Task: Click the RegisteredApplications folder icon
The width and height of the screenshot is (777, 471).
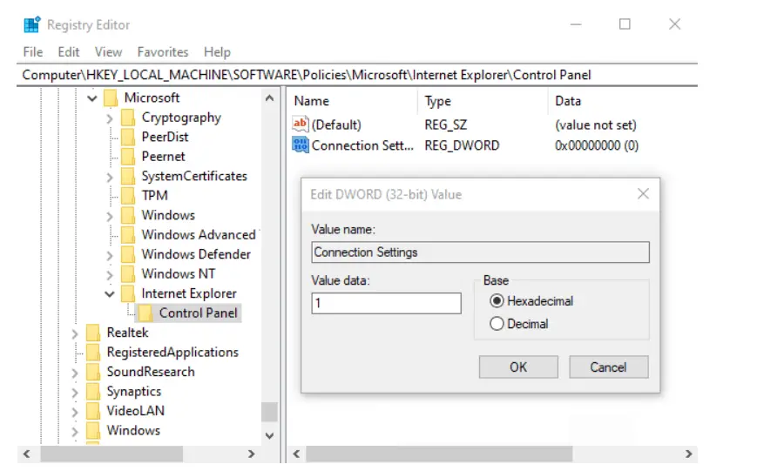Action: point(93,352)
